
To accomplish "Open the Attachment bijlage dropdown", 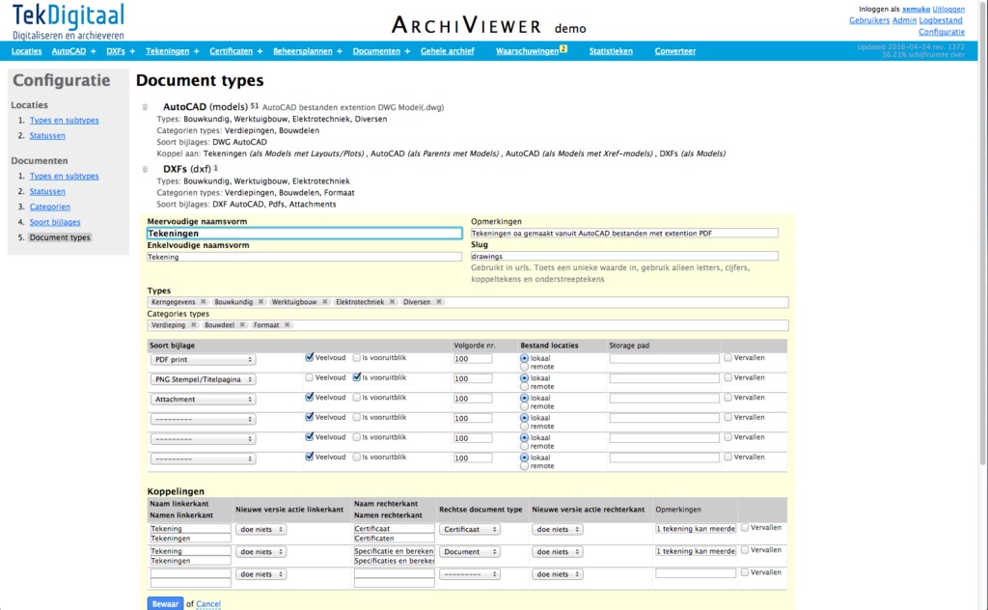I will tap(203, 399).
